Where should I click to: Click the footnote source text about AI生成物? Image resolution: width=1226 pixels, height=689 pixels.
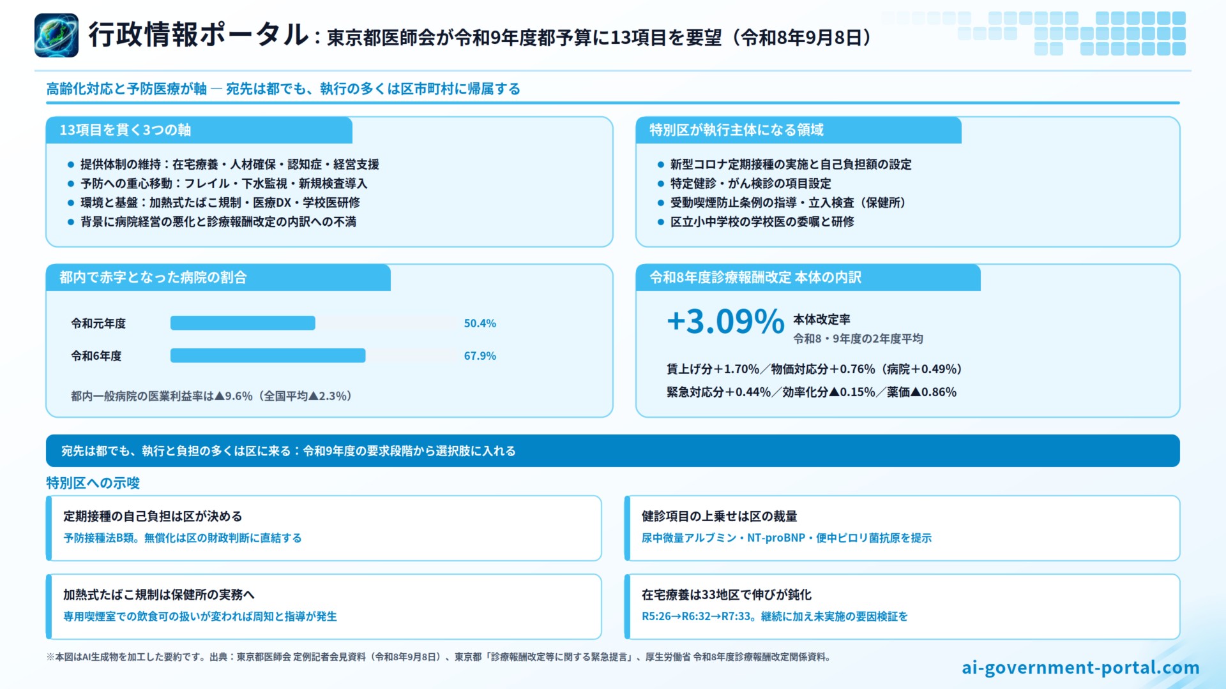point(439,657)
